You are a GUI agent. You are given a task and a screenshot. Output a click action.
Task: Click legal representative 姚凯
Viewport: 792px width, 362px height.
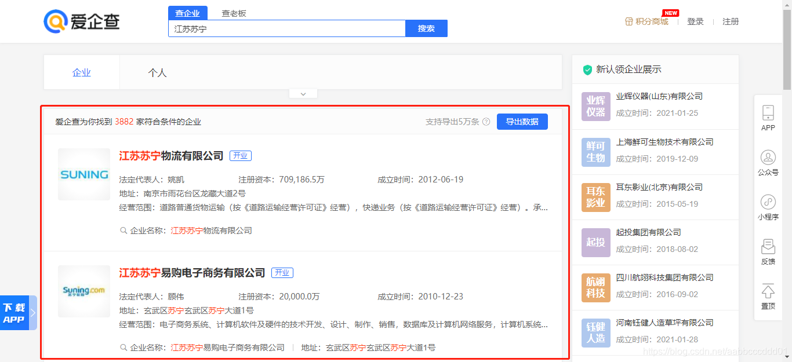tap(176, 180)
